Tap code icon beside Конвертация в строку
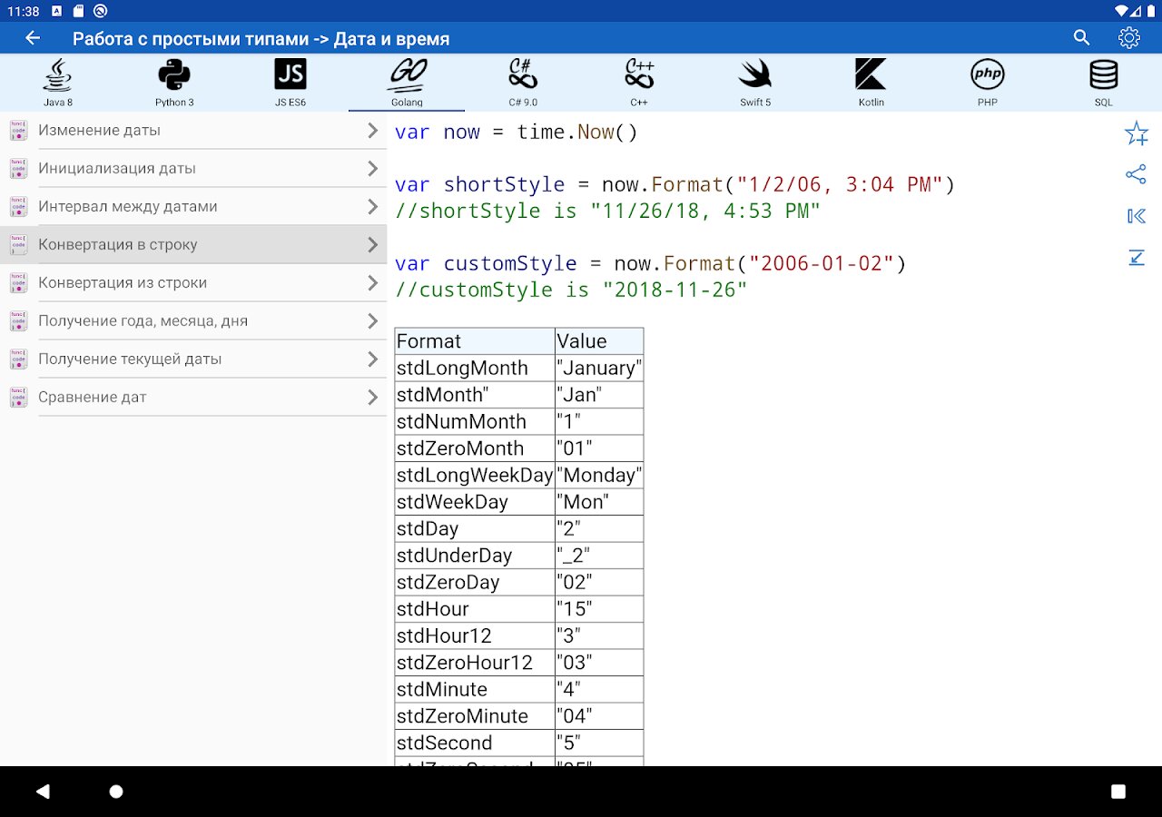This screenshot has width=1162, height=817. click(18, 245)
